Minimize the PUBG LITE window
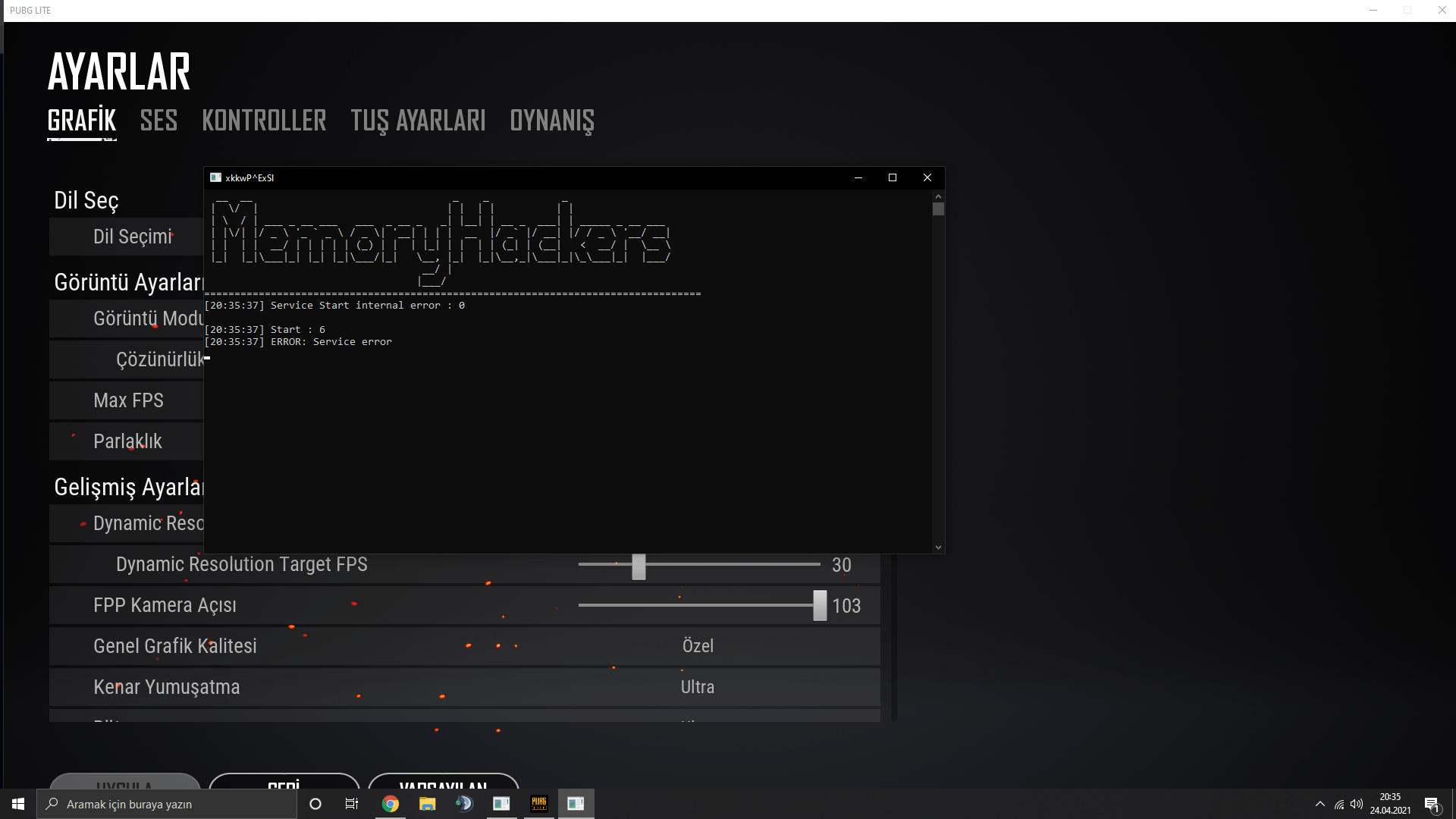This screenshot has width=1456, height=819. (x=1373, y=11)
